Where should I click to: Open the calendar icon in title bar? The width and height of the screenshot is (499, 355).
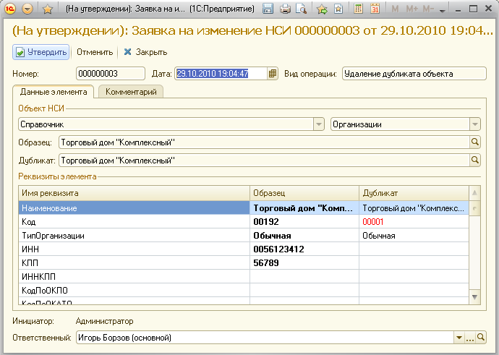click(x=375, y=9)
